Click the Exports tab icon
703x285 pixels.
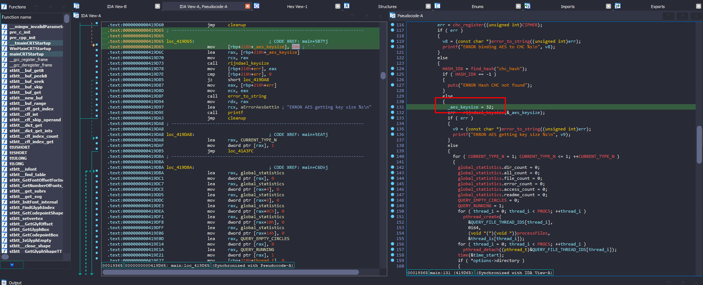click(618, 6)
